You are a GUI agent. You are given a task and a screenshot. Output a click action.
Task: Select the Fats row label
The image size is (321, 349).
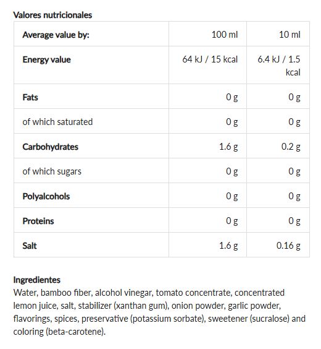pyautogui.click(x=30, y=98)
